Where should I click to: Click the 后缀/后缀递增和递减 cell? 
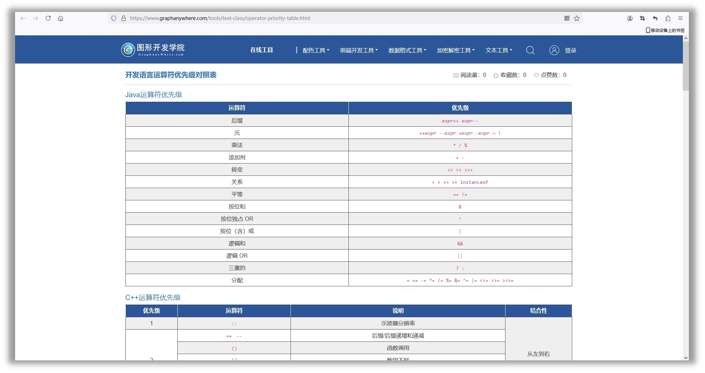(398, 335)
